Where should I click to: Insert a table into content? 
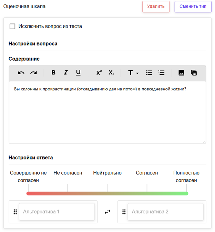click(x=194, y=73)
